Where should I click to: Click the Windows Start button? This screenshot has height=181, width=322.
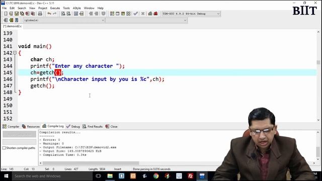pyautogui.click(x=6, y=176)
